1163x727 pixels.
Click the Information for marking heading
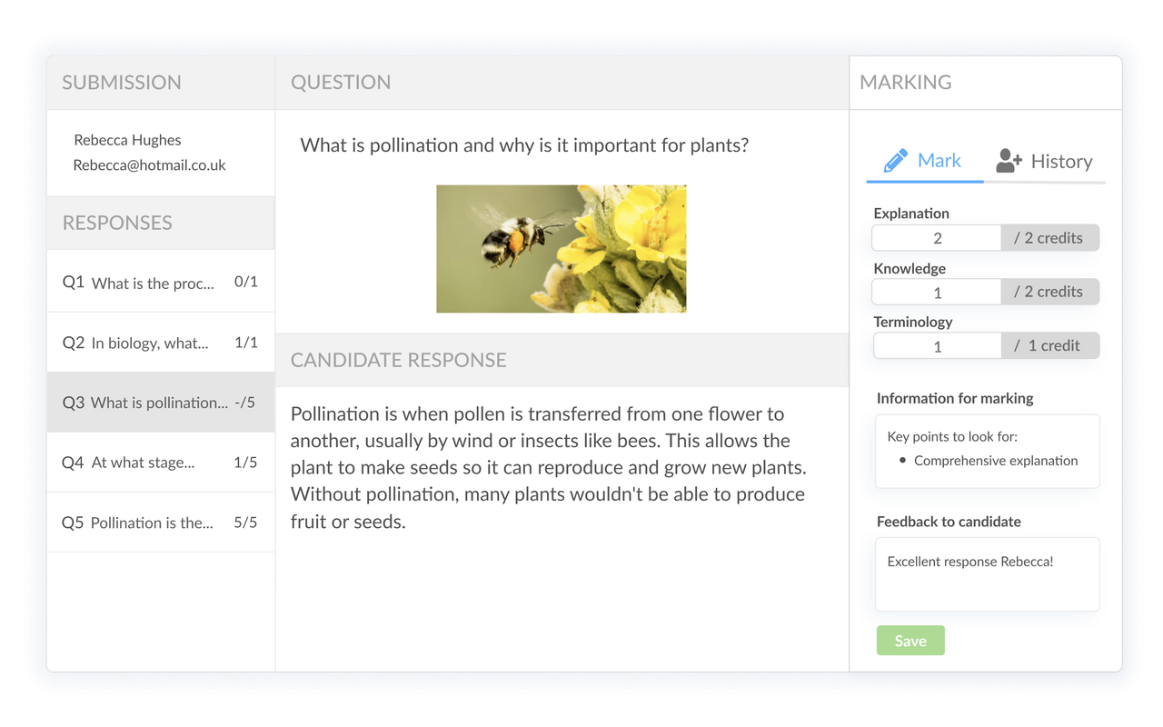955,398
